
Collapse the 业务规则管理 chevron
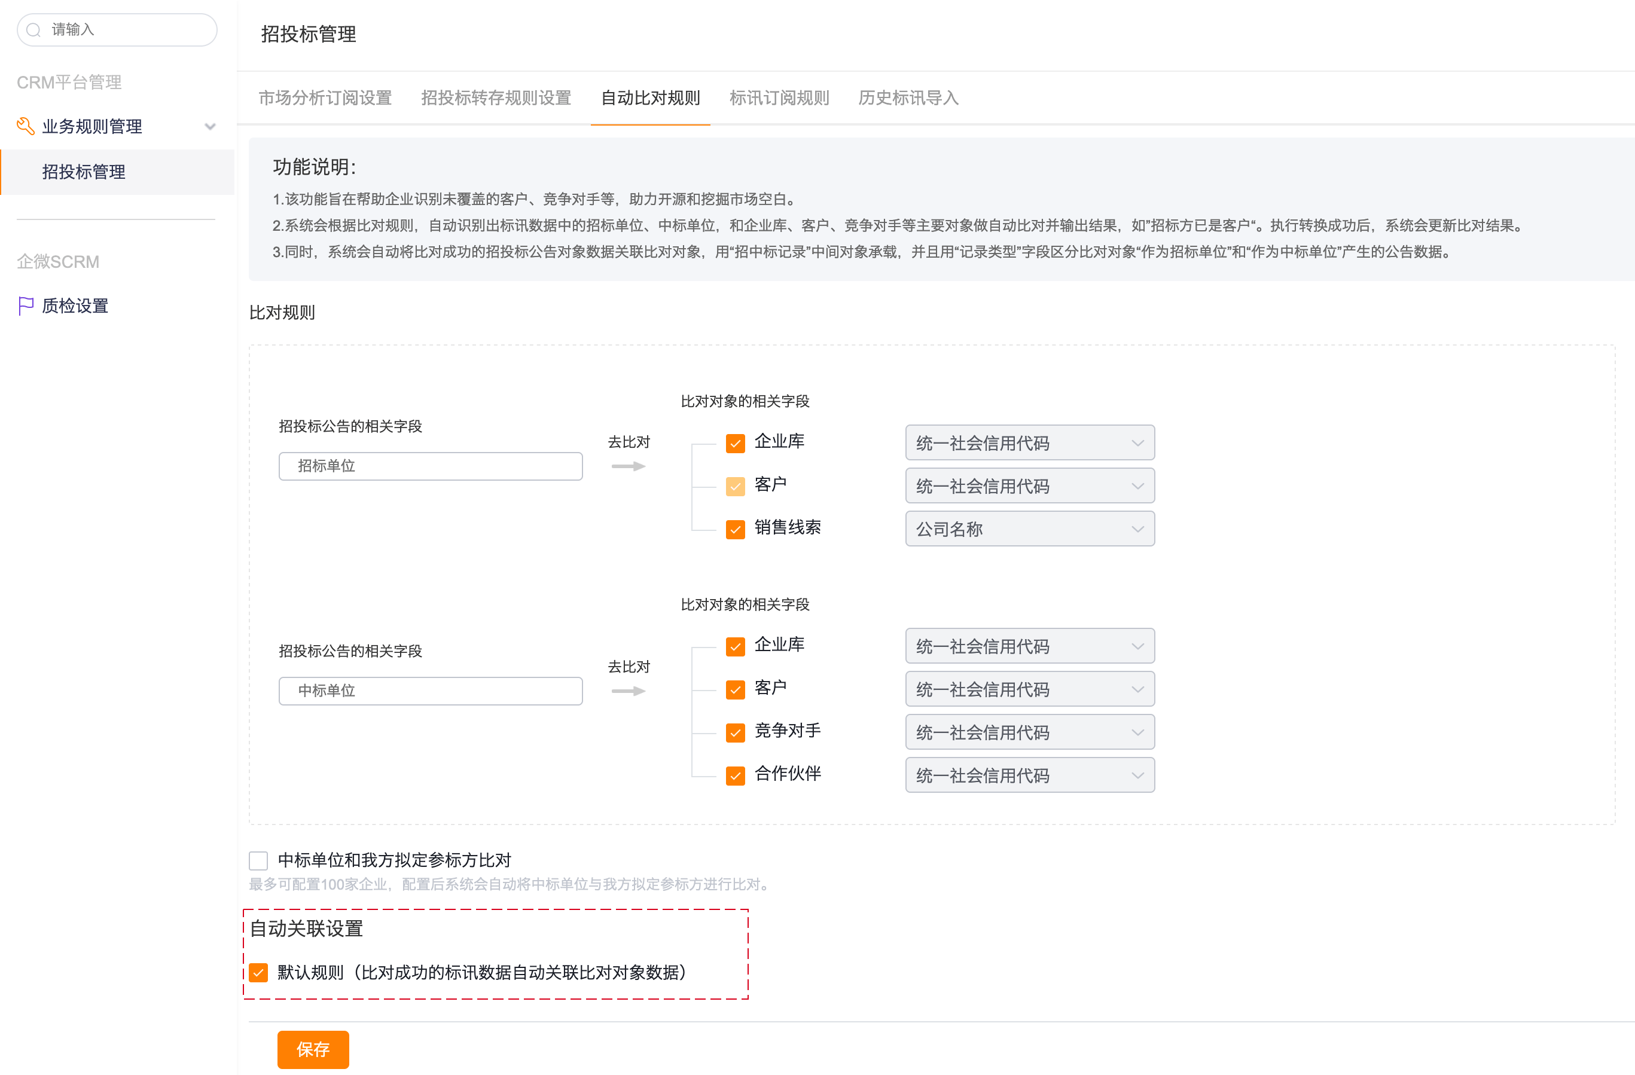click(x=211, y=126)
